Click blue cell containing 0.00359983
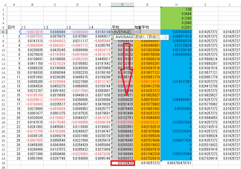 tap(176, 109)
